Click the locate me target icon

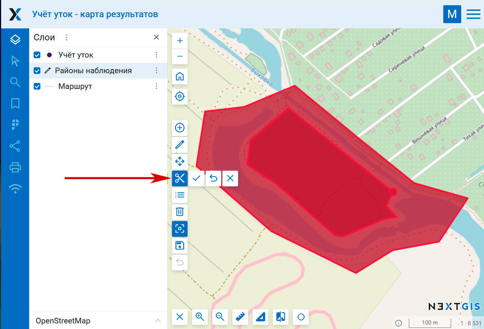[180, 97]
